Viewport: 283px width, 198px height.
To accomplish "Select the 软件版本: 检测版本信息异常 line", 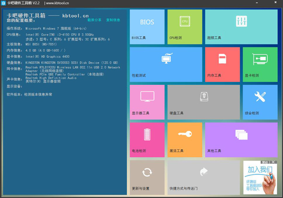I will pos(29,94).
